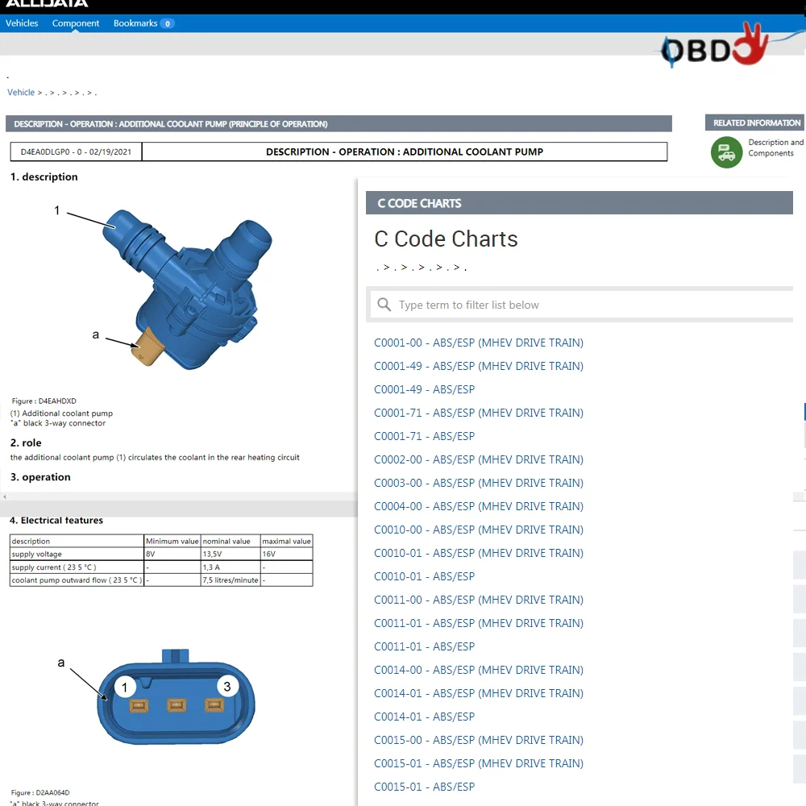
Task: Click the '1,3 A' supply current cell
Action: coord(231,567)
